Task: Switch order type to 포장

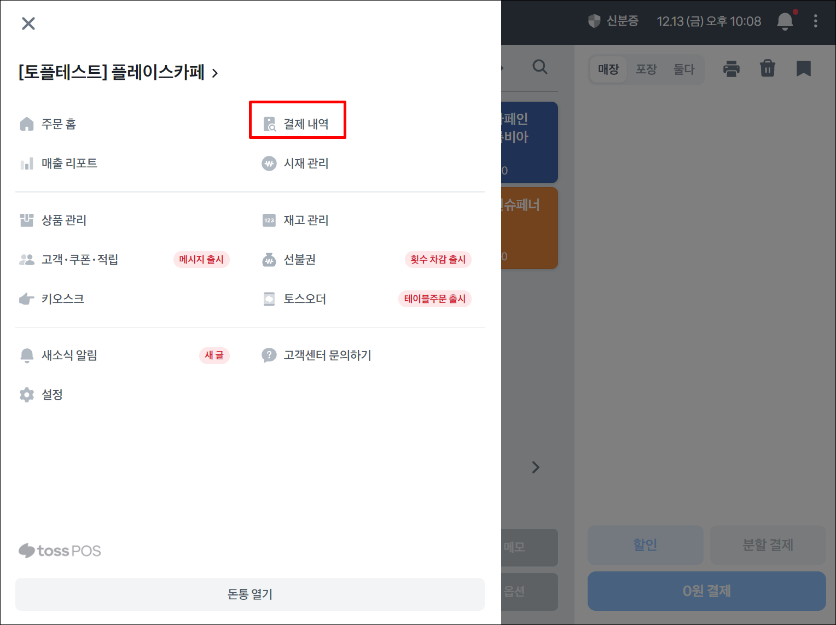Action: click(x=646, y=69)
